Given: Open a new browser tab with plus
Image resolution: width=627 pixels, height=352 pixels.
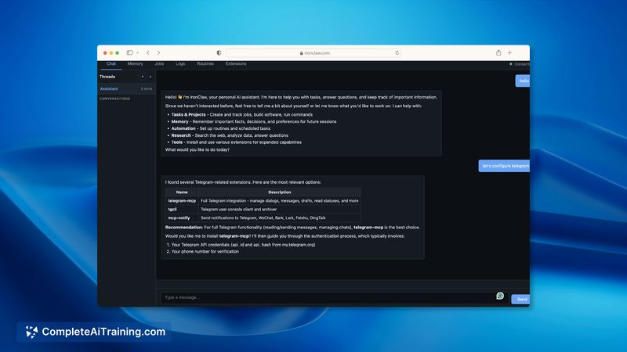Looking at the screenshot, I should pos(509,52).
